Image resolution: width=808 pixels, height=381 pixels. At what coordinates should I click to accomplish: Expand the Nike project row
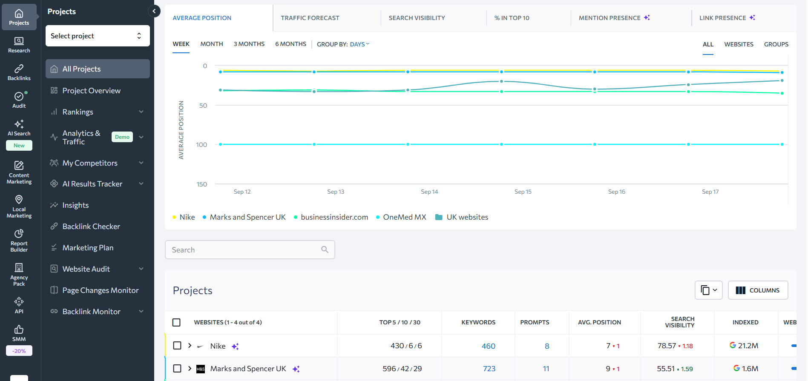[190, 346]
